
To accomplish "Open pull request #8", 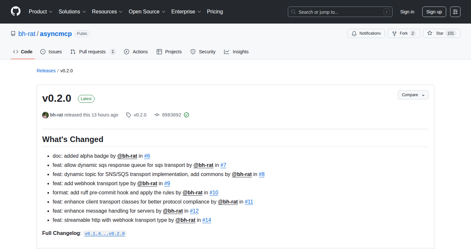I will 262,174.
